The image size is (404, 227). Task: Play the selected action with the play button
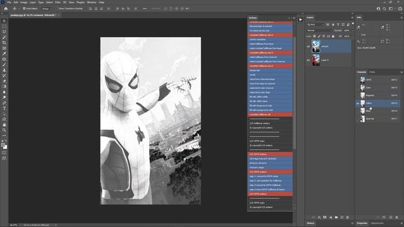pyautogui.click(x=300, y=20)
